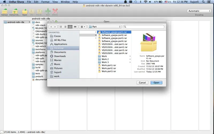This screenshot has width=214, height=134.
Task: Go back with the dialog back arrow
Action: [x=51, y=27]
